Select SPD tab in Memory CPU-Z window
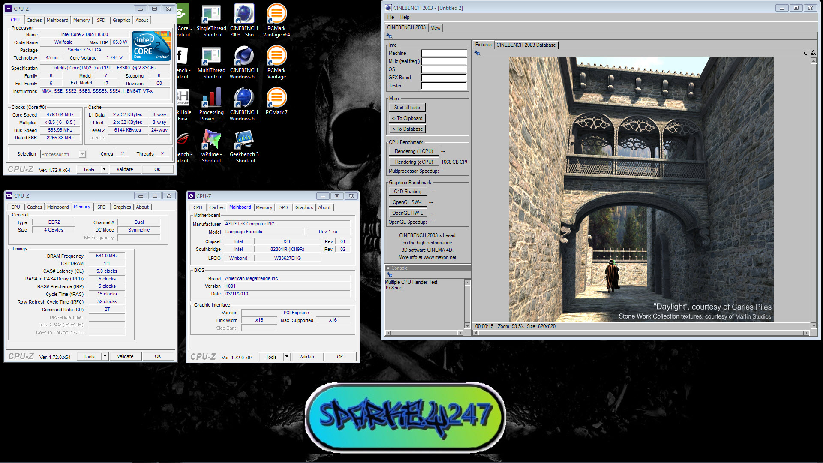Screen dimensions: 823x463 [x=101, y=207]
